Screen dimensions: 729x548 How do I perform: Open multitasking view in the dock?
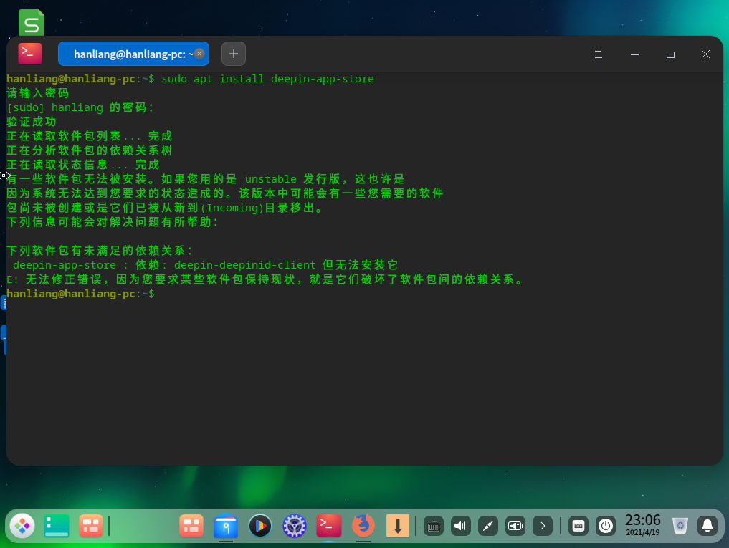pyautogui.click(x=91, y=527)
